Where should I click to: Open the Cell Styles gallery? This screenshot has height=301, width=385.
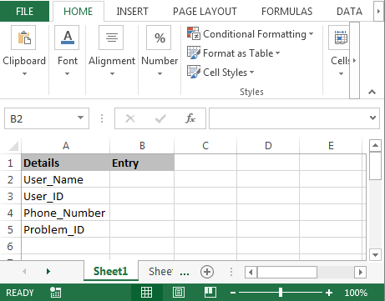tap(220, 73)
